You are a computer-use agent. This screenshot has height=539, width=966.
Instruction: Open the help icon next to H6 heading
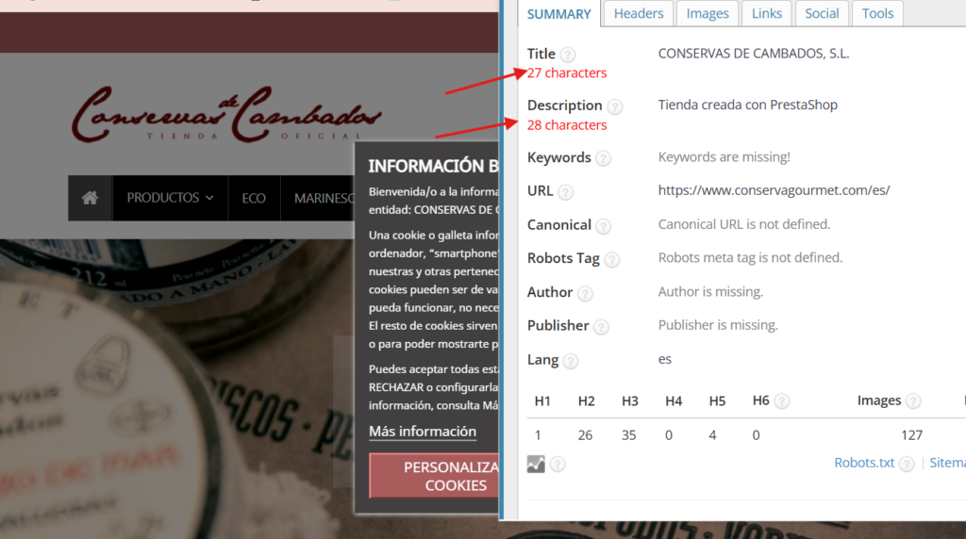pyautogui.click(x=781, y=401)
